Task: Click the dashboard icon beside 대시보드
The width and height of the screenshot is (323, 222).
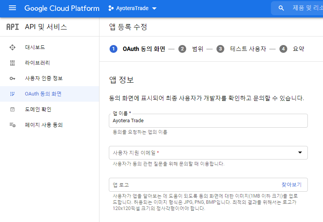Action: [12, 47]
